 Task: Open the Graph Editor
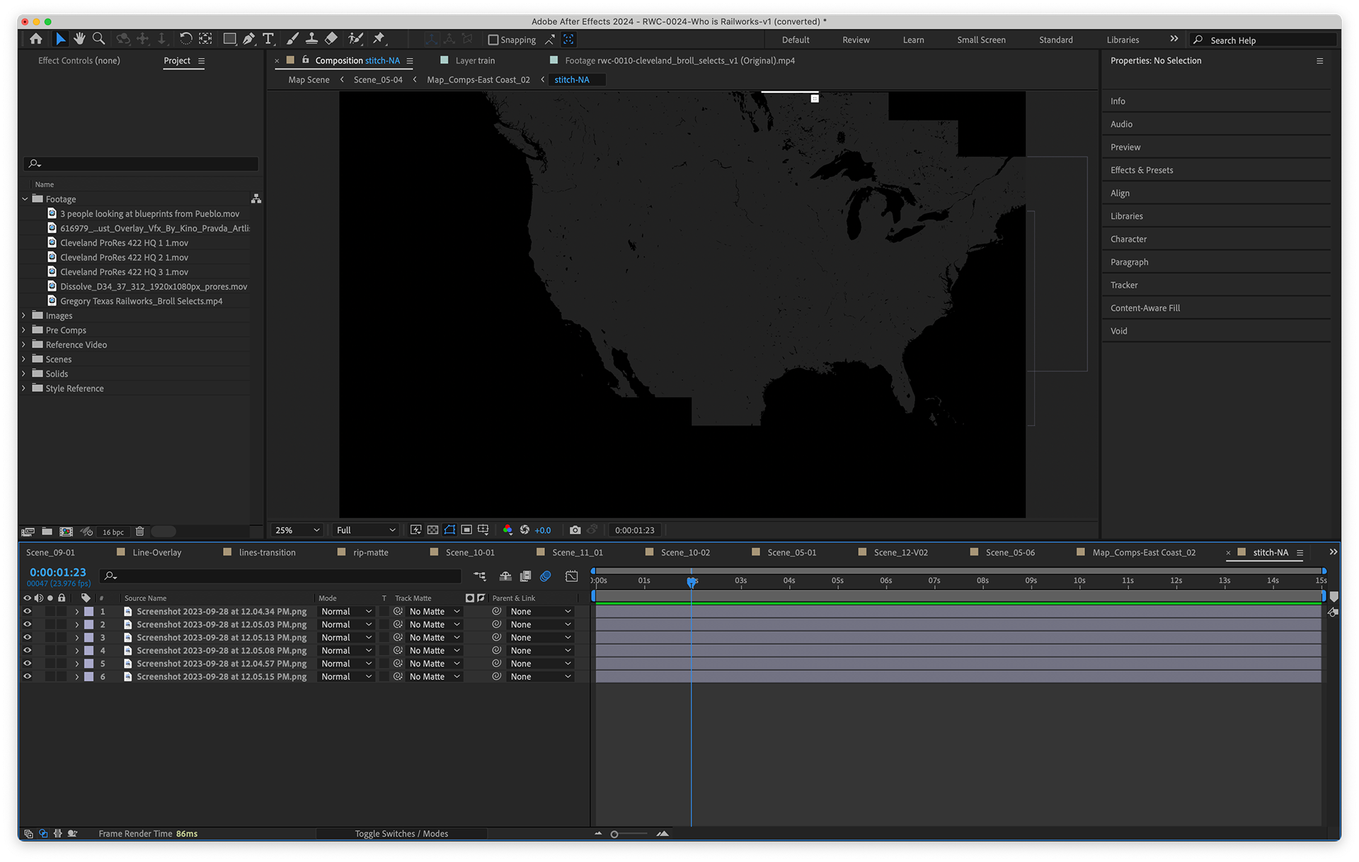(571, 577)
